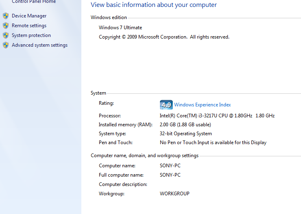
Task: Click the Remote settings shield icon
Action: (6, 26)
